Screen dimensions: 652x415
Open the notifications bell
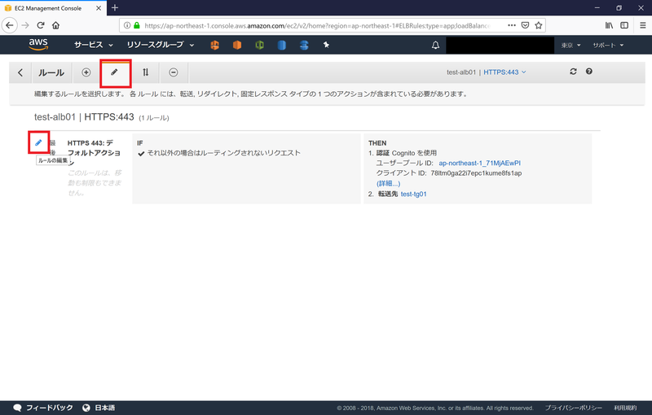point(435,45)
